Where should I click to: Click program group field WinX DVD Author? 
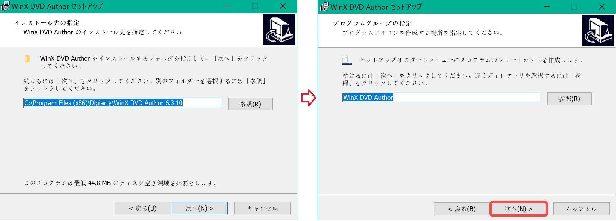[441, 97]
